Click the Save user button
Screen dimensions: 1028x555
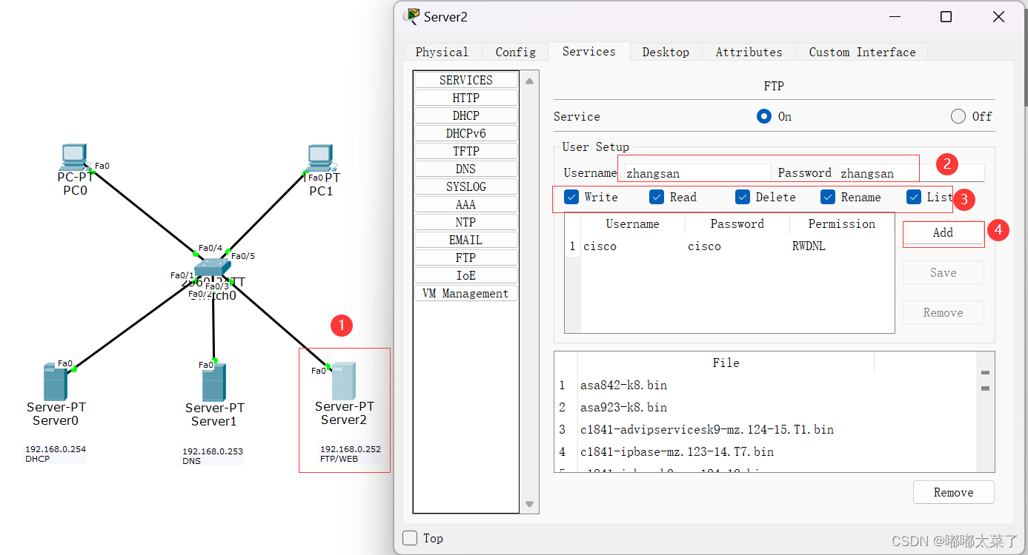coord(944,272)
